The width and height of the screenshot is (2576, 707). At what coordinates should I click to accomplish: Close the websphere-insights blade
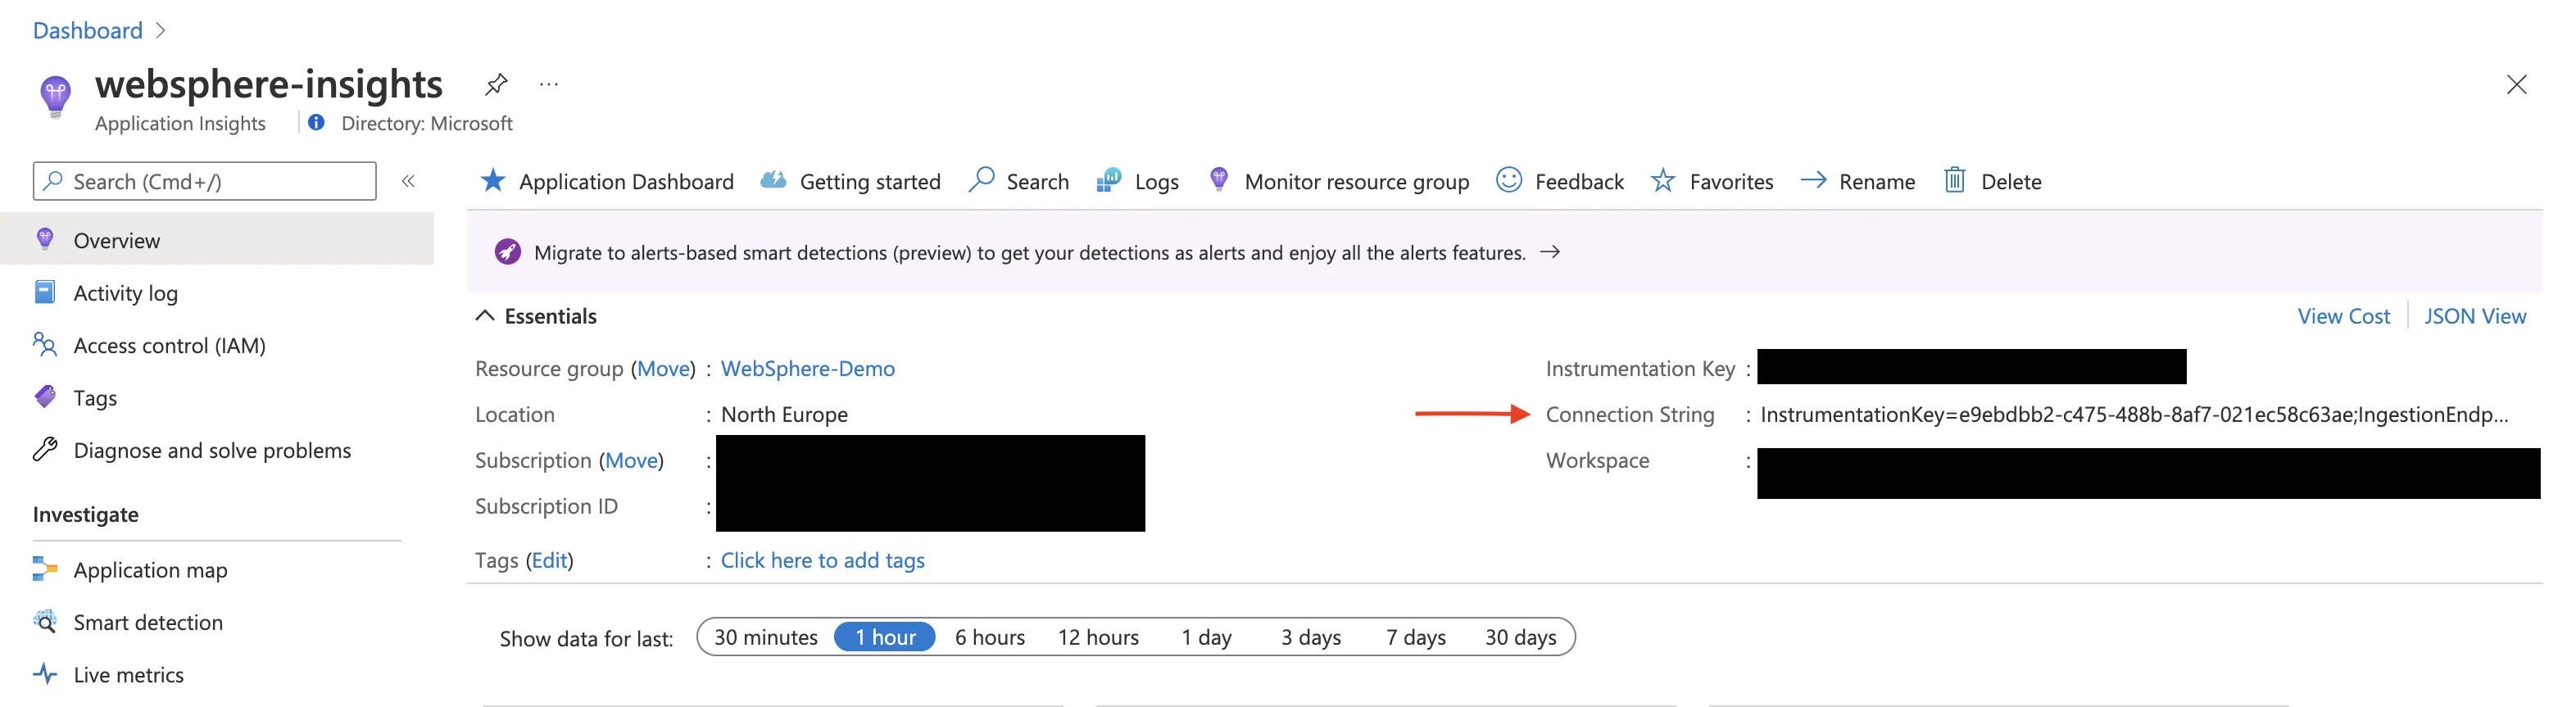pyautogui.click(x=2517, y=85)
